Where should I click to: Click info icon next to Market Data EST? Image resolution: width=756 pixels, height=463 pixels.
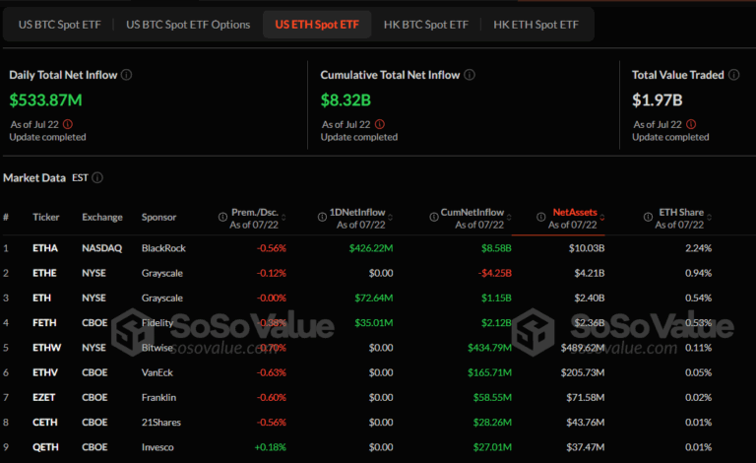pyautogui.click(x=97, y=178)
